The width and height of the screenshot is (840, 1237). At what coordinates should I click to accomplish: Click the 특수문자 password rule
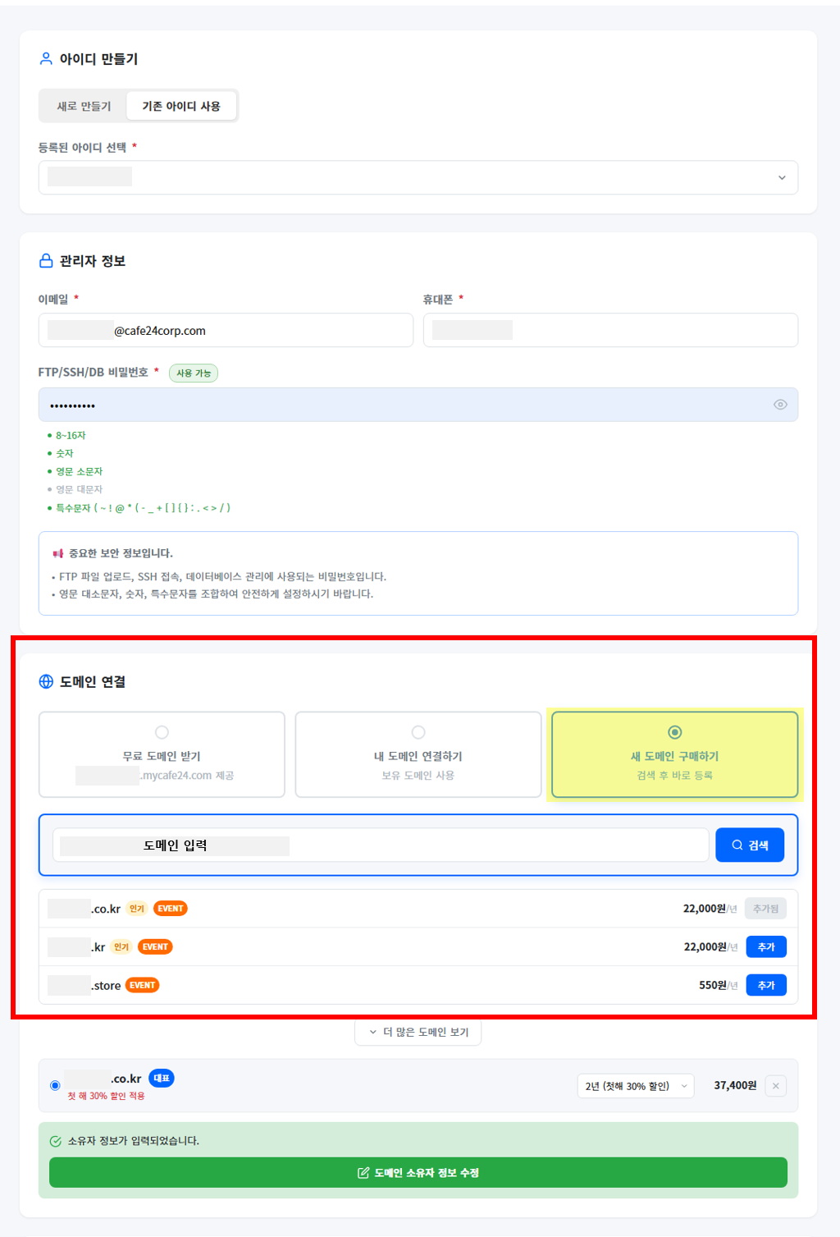143,508
